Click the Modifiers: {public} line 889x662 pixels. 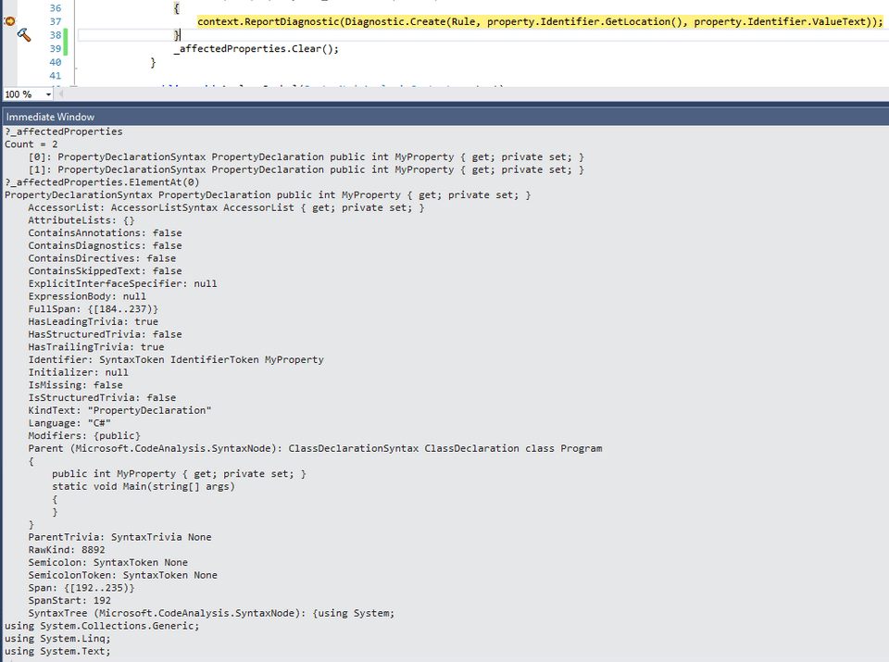[x=84, y=435]
